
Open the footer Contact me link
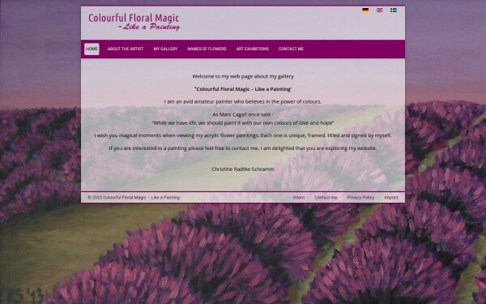(x=326, y=198)
